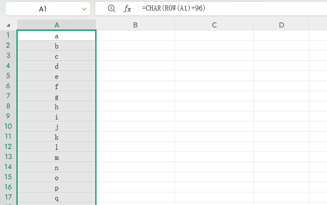Viewport: 327px width, 205px height.
Task: Expand the Name Box dropdown arrow
Action: pos(85,9)
